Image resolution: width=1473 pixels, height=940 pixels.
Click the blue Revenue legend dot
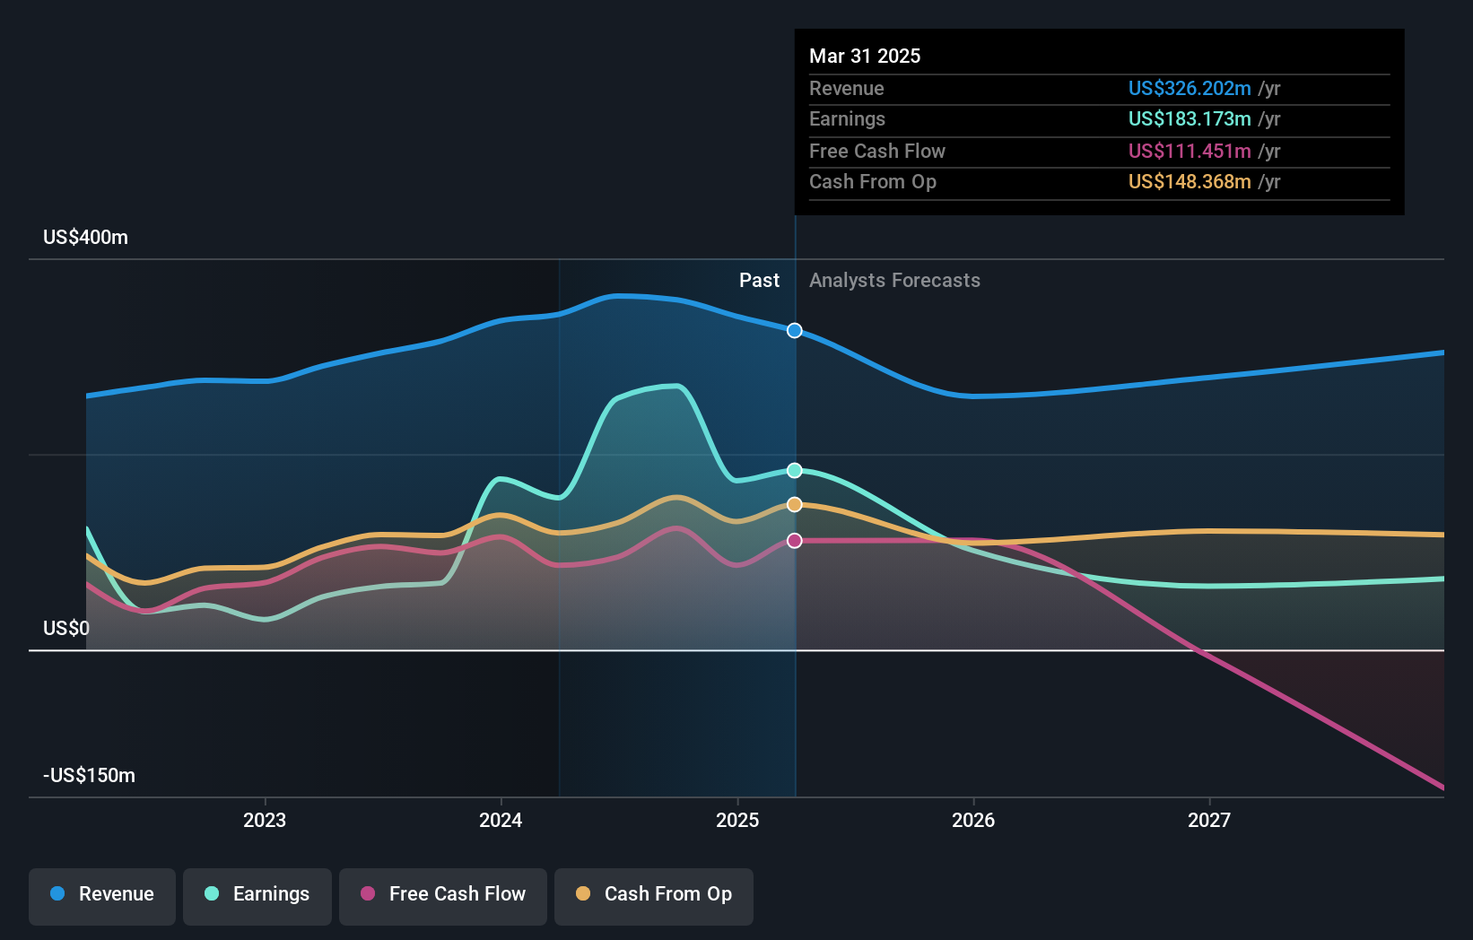pyautogui.click(x=57, y=893)
